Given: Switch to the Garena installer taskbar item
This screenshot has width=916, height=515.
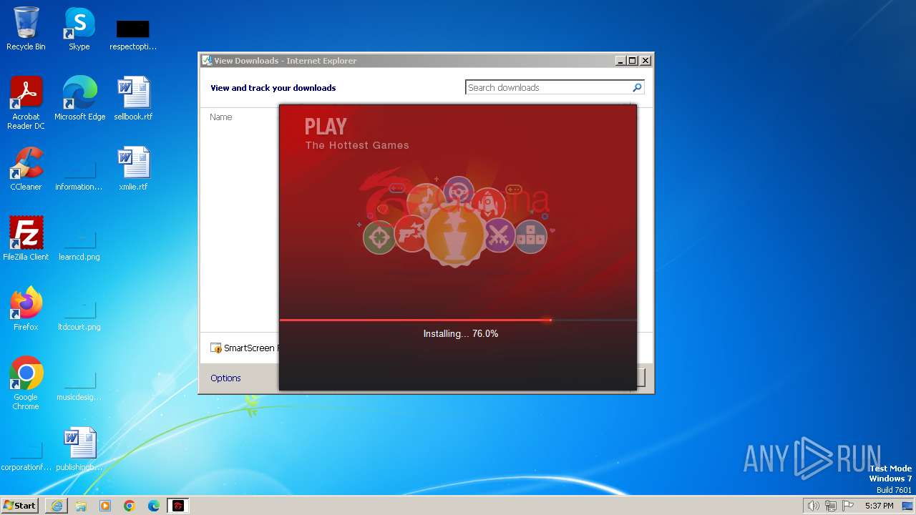Looking at the screenshot, I should pyautogui.click(x=178, y=506).
